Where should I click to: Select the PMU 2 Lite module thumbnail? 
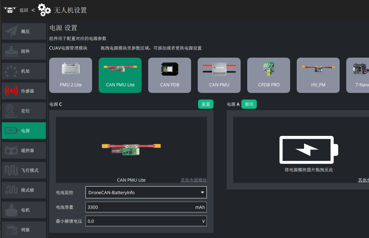(x=70, y=75)
